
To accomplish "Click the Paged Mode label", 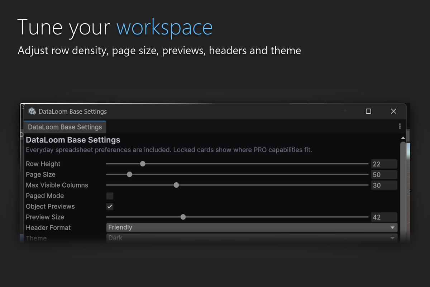I will [x=45, y=196].
